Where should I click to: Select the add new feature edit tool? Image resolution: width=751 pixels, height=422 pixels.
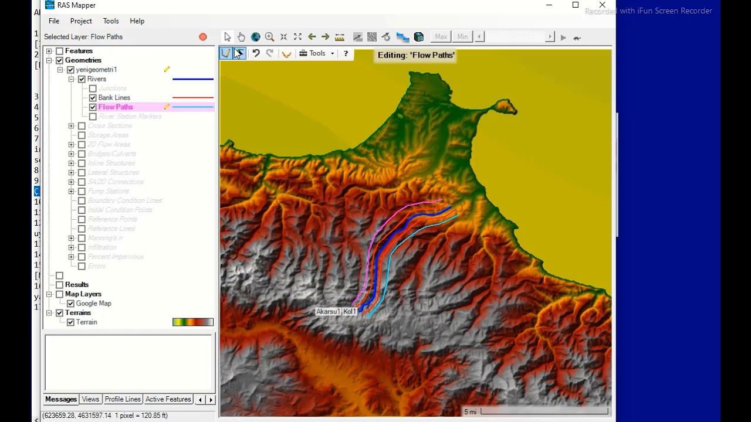point(226,53)
